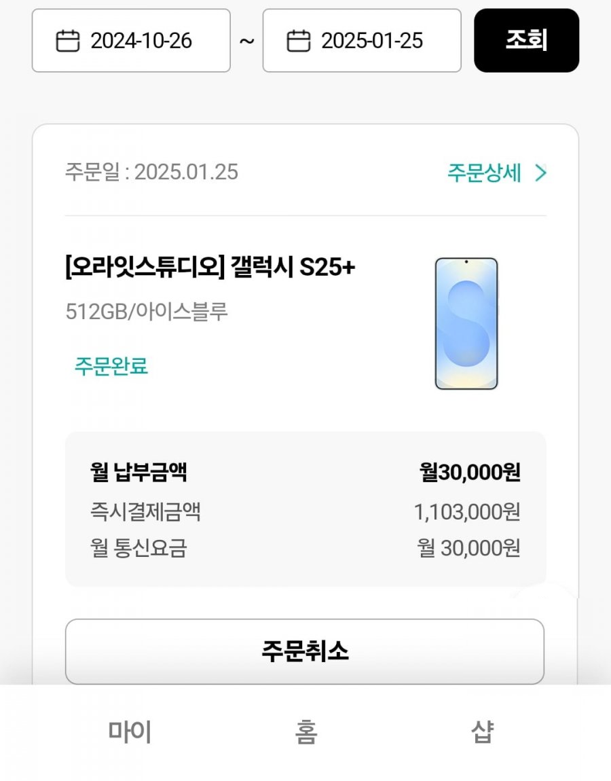Click the 1,103,000원 immediate payment amount
Image resolution: width=611 pixels, height=781 pixels.
pos(467,512)
